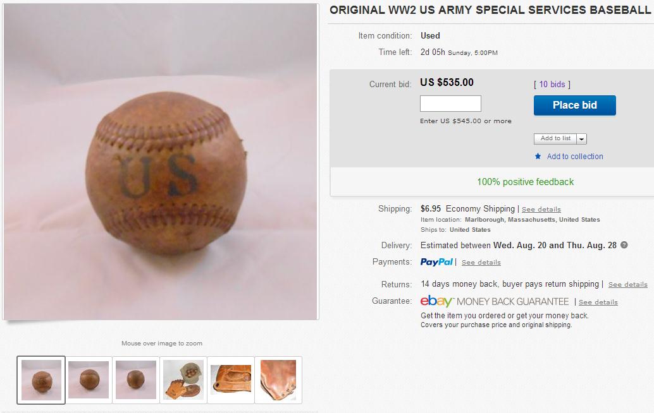Open the shipping See details link
The image size is (654, 413).
[541, 210]
